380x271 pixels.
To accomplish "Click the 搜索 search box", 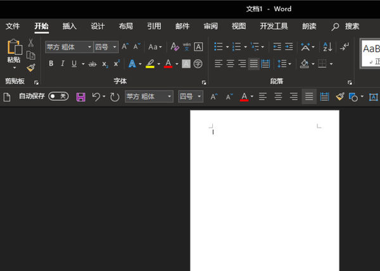I will point(346,27).
